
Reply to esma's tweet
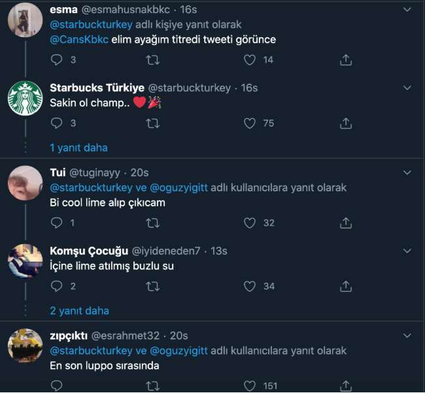(56, 60)
